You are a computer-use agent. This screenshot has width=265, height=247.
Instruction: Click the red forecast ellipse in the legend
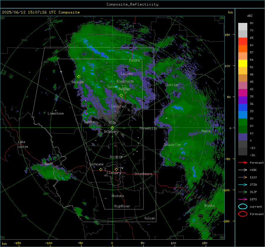[243, 214]
